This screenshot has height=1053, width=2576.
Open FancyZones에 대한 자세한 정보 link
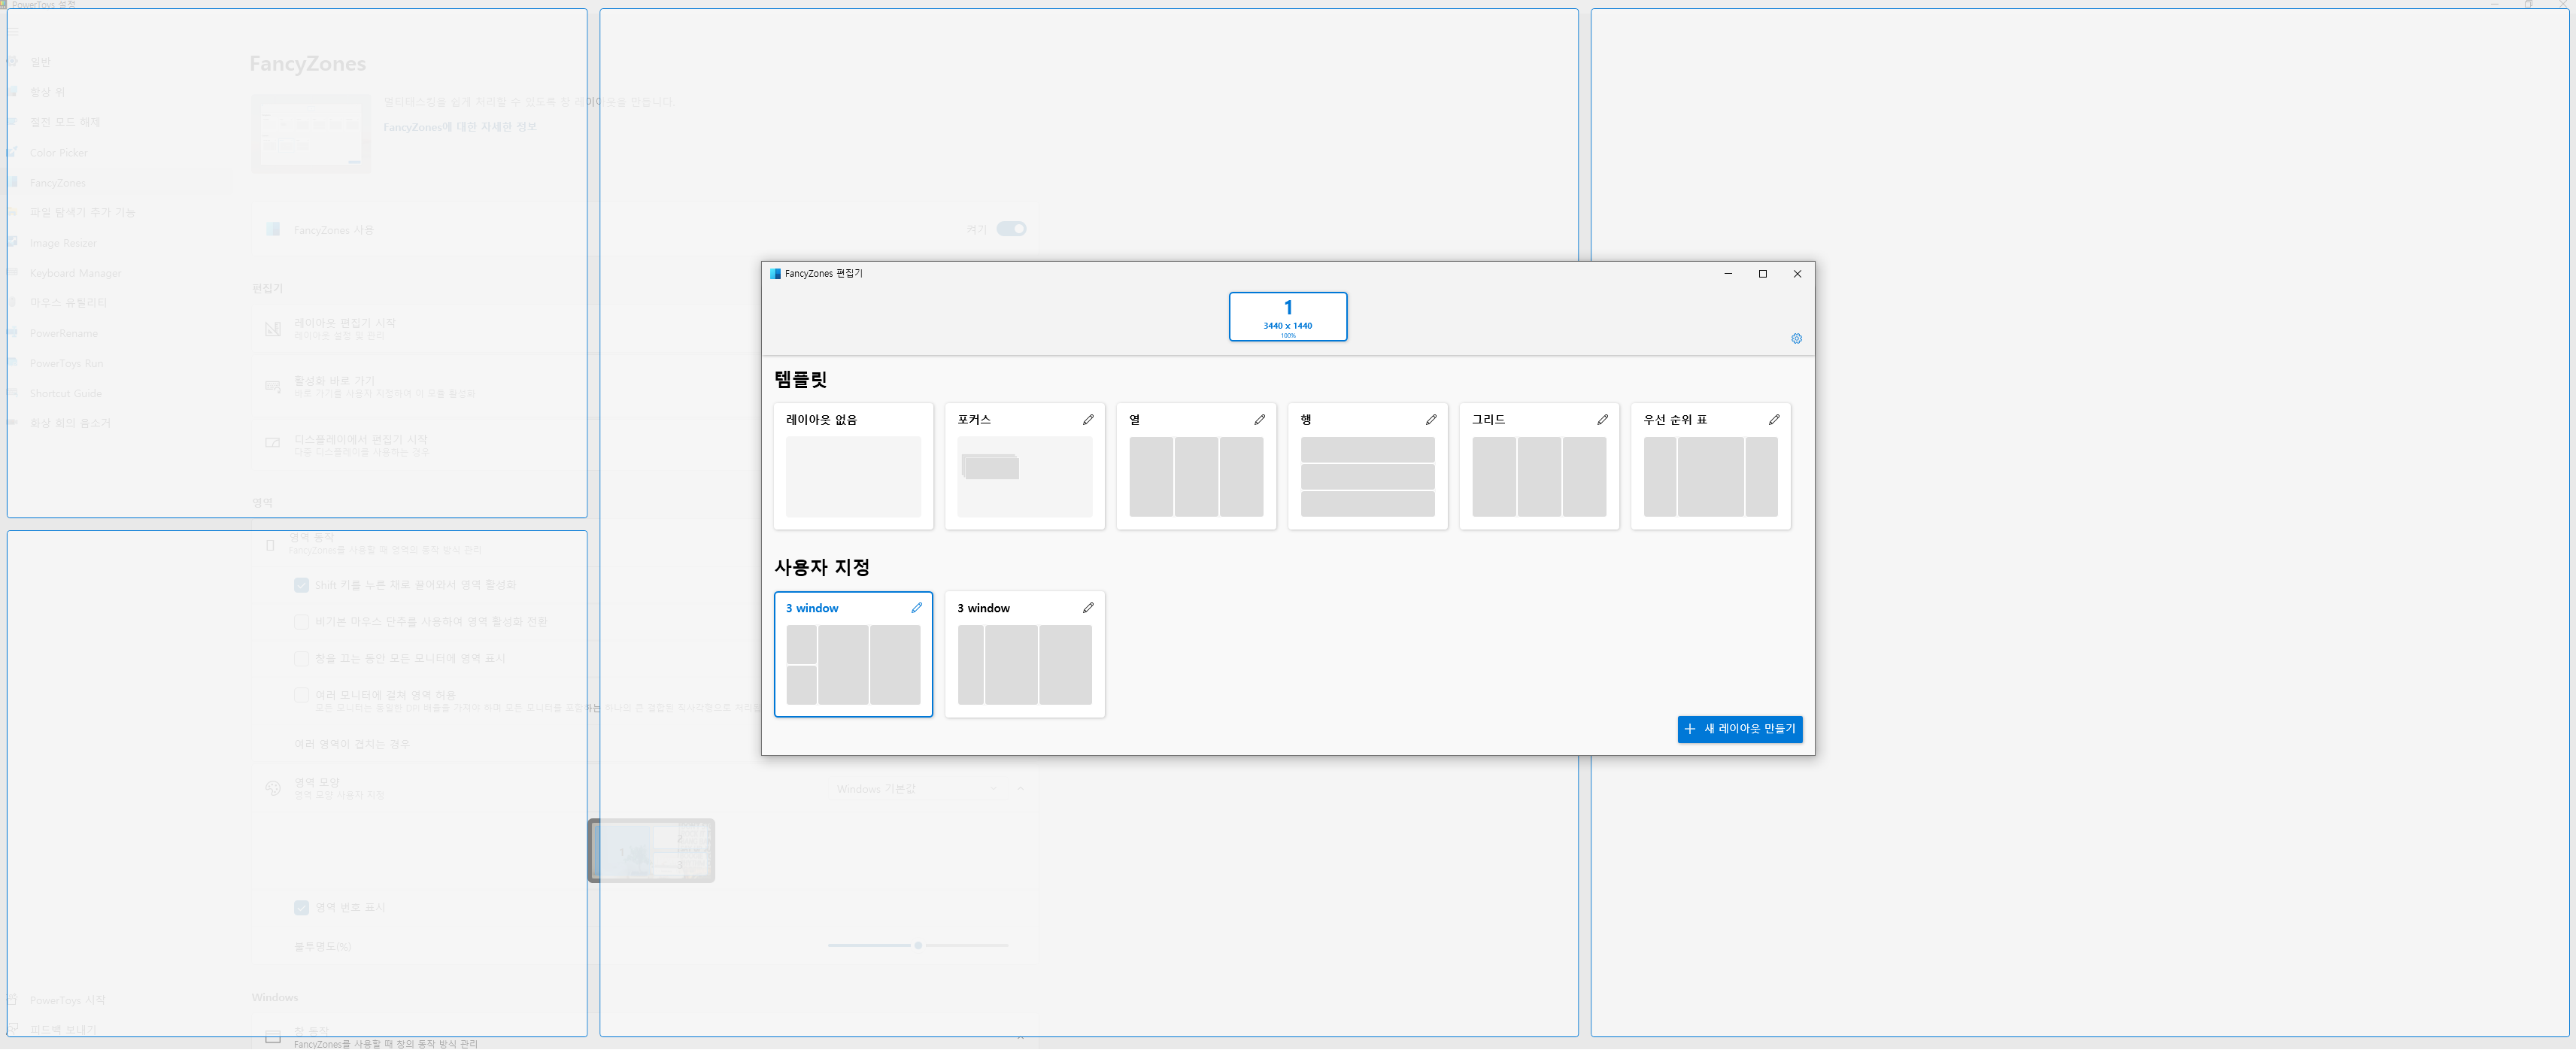(x=460, y=127)
